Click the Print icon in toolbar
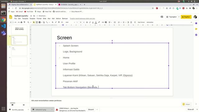Screen dimensions: 199x112 (x=21, y=22)
